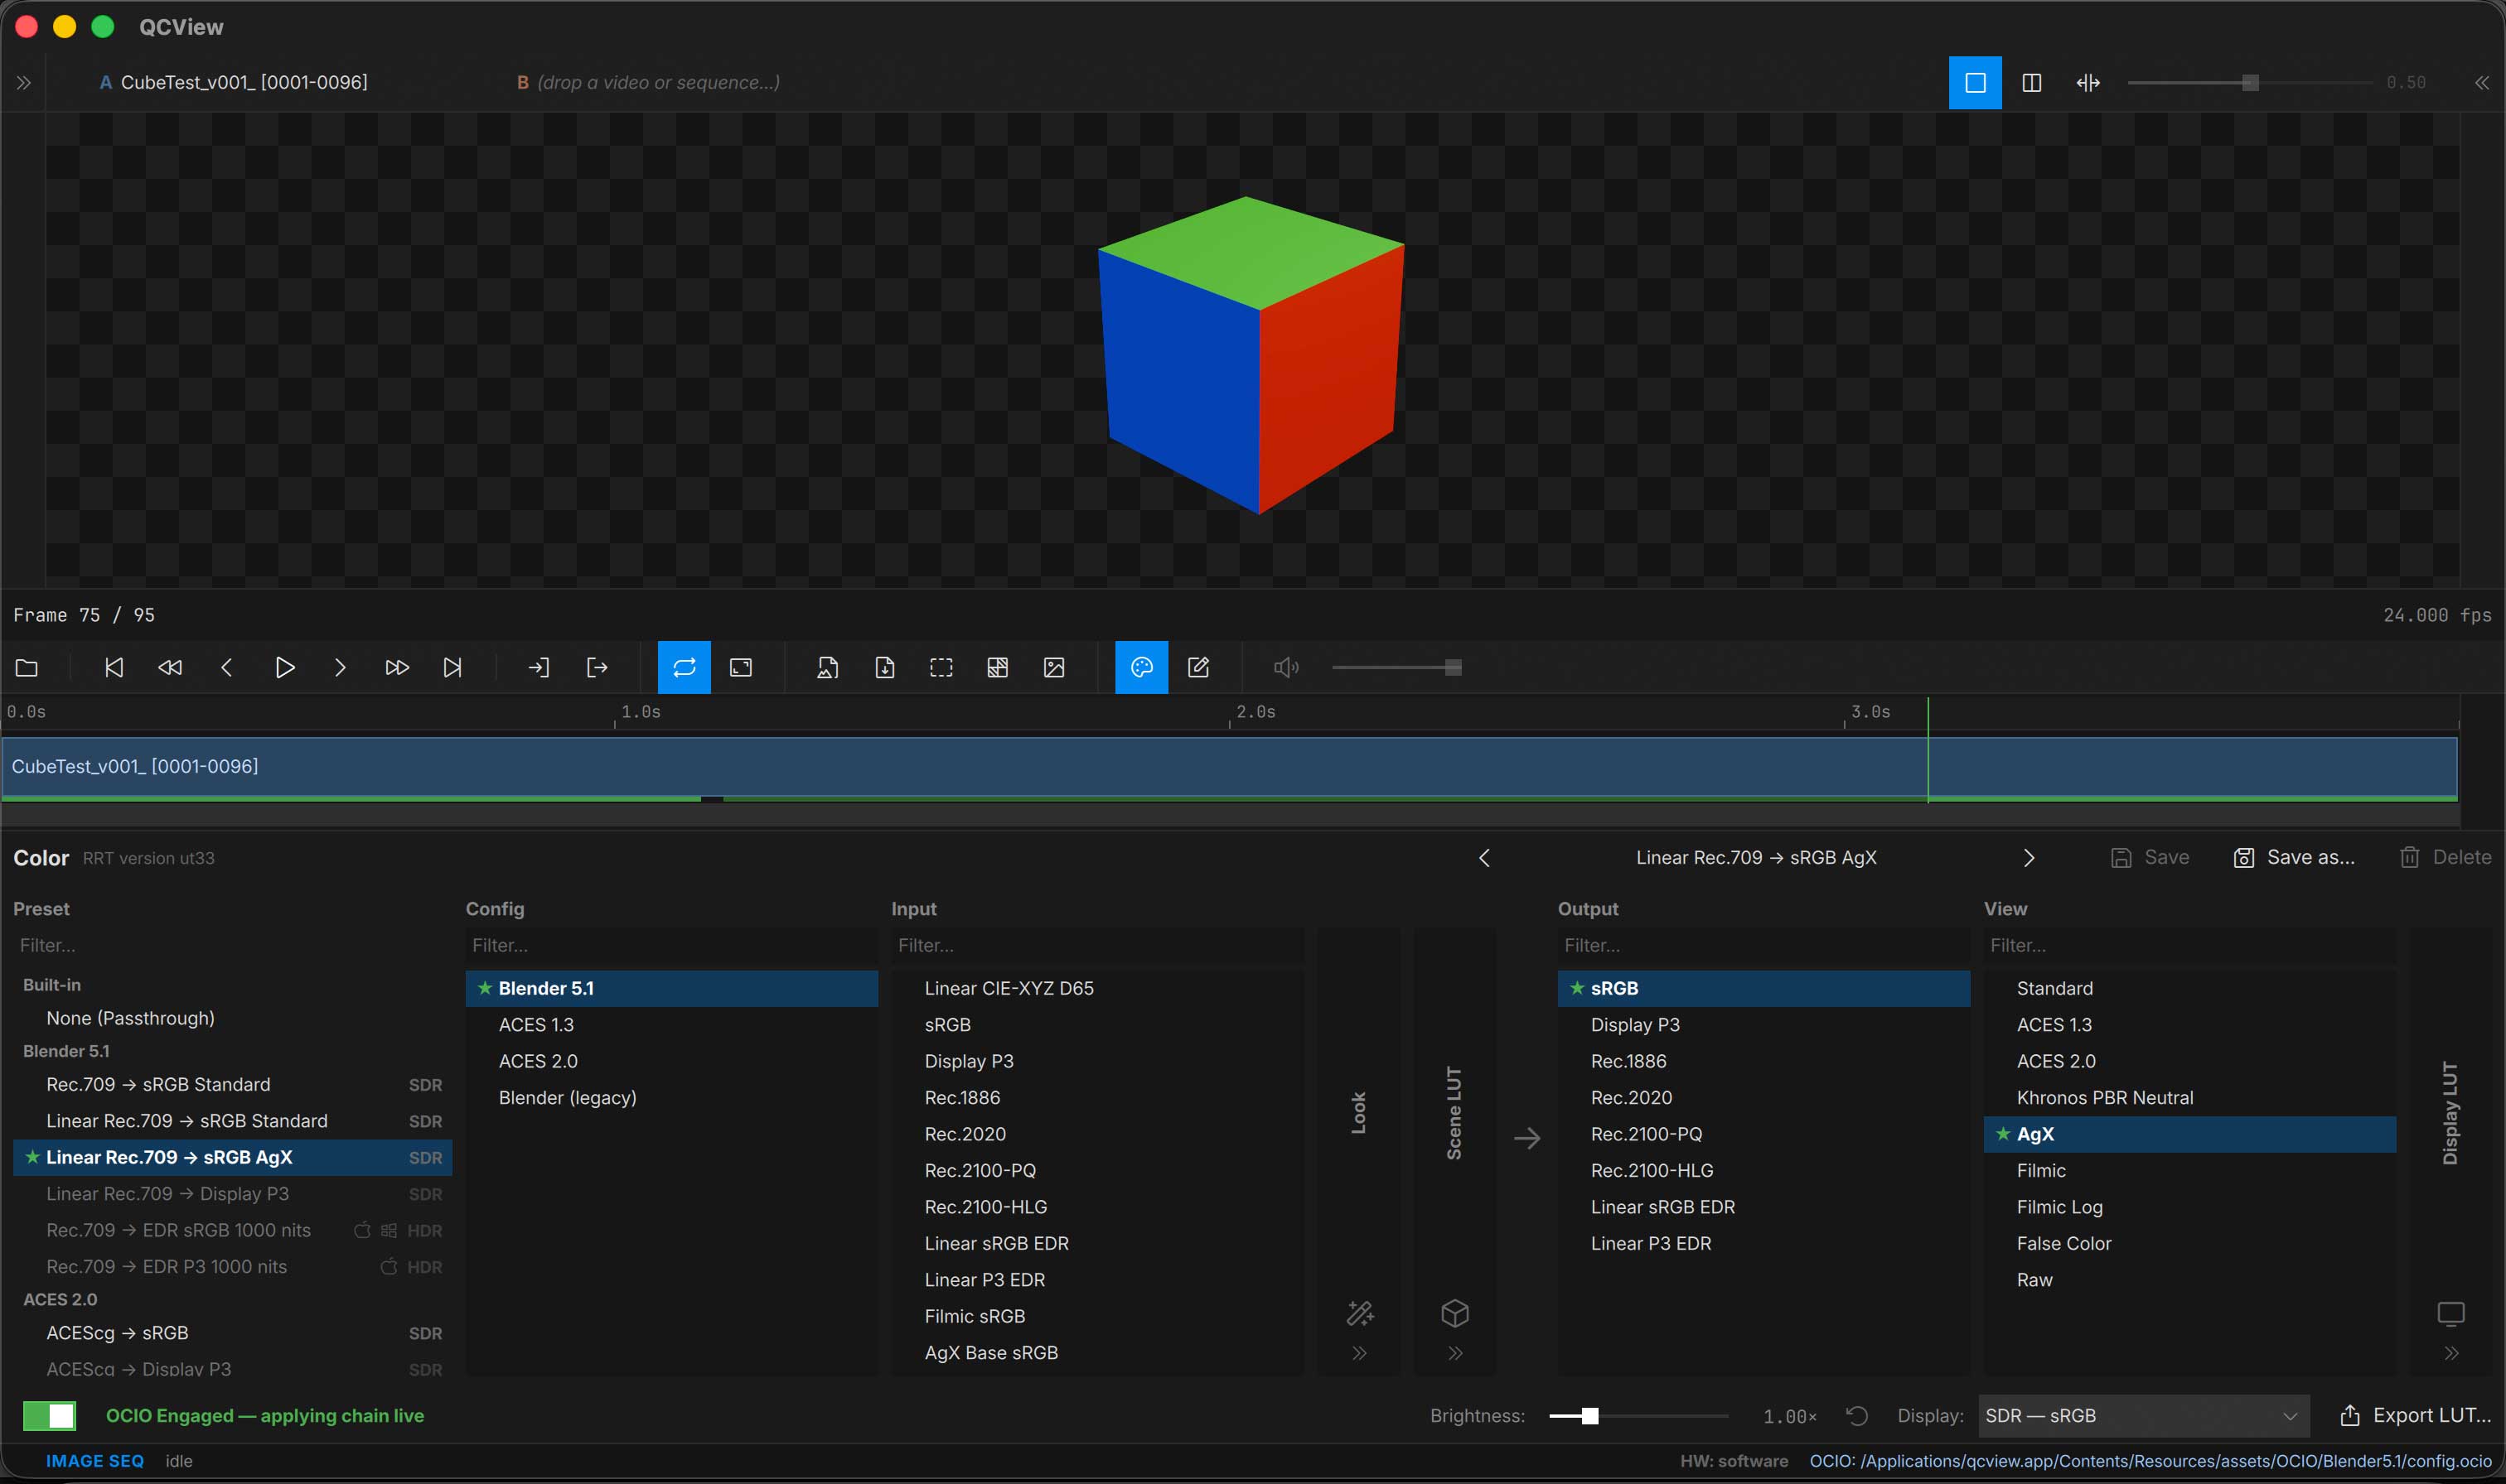2506x1484 pixels.
Task: Toggle loop playback
Action: [685, 667]
